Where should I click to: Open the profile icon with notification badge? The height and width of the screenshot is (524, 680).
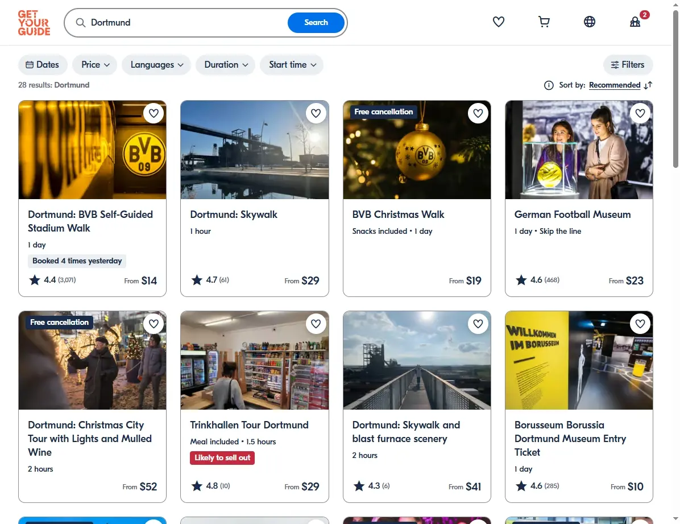[636, 21]
